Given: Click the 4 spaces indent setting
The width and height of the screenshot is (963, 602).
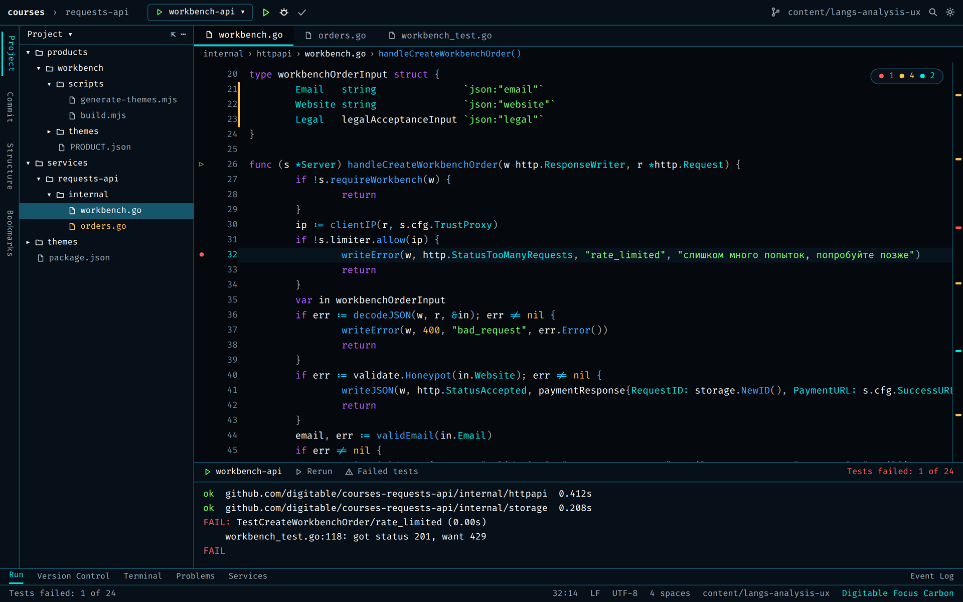Looking at the screenshot, I should tap(670, 593).
